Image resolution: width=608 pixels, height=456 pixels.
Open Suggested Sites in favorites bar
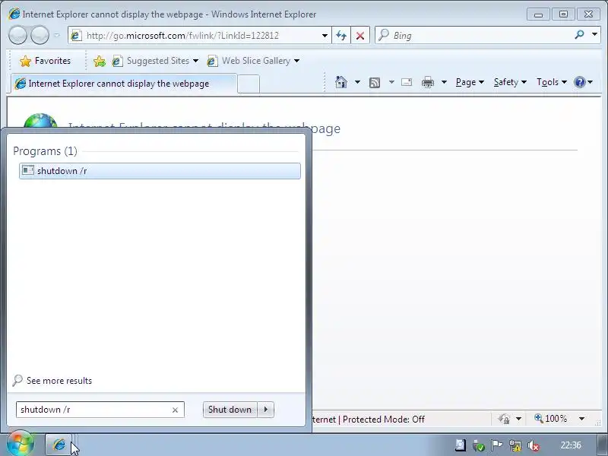click(155, 61)
